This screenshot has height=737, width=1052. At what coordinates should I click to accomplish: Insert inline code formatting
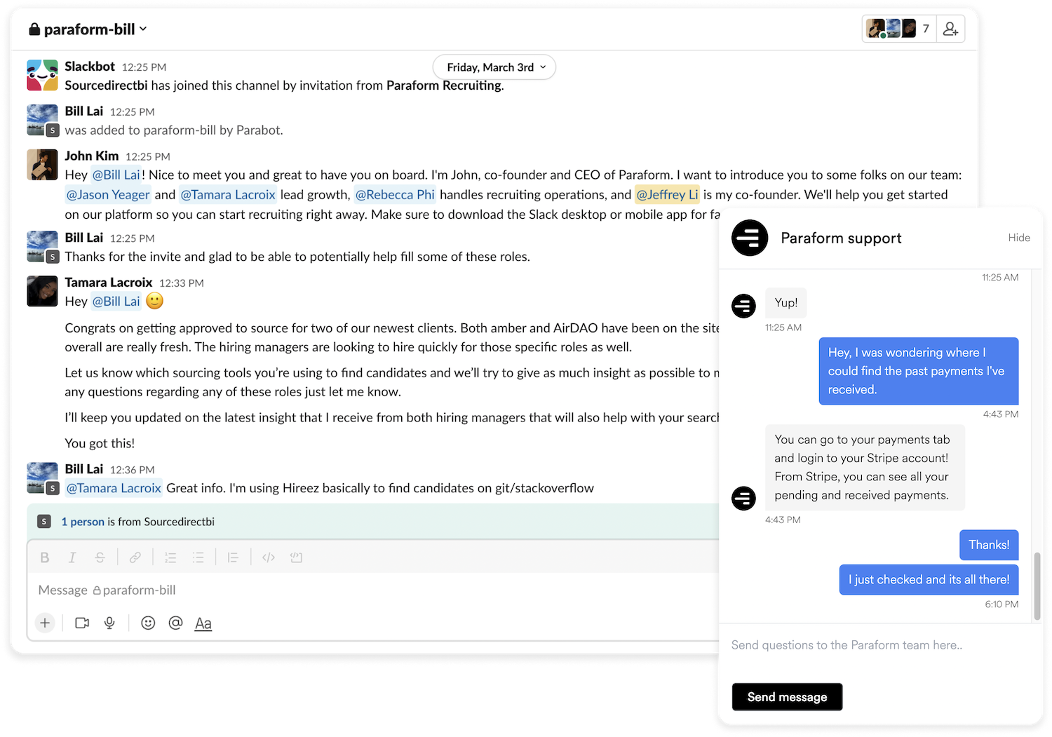(x=269, y=557)
